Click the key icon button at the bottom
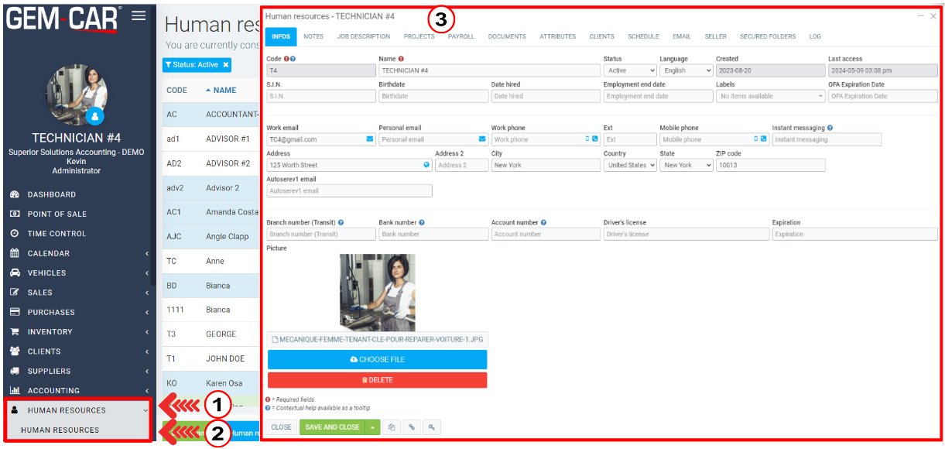The width and height of the screenshot is (945, 449). pyautogui.click(x=431, y=427)
